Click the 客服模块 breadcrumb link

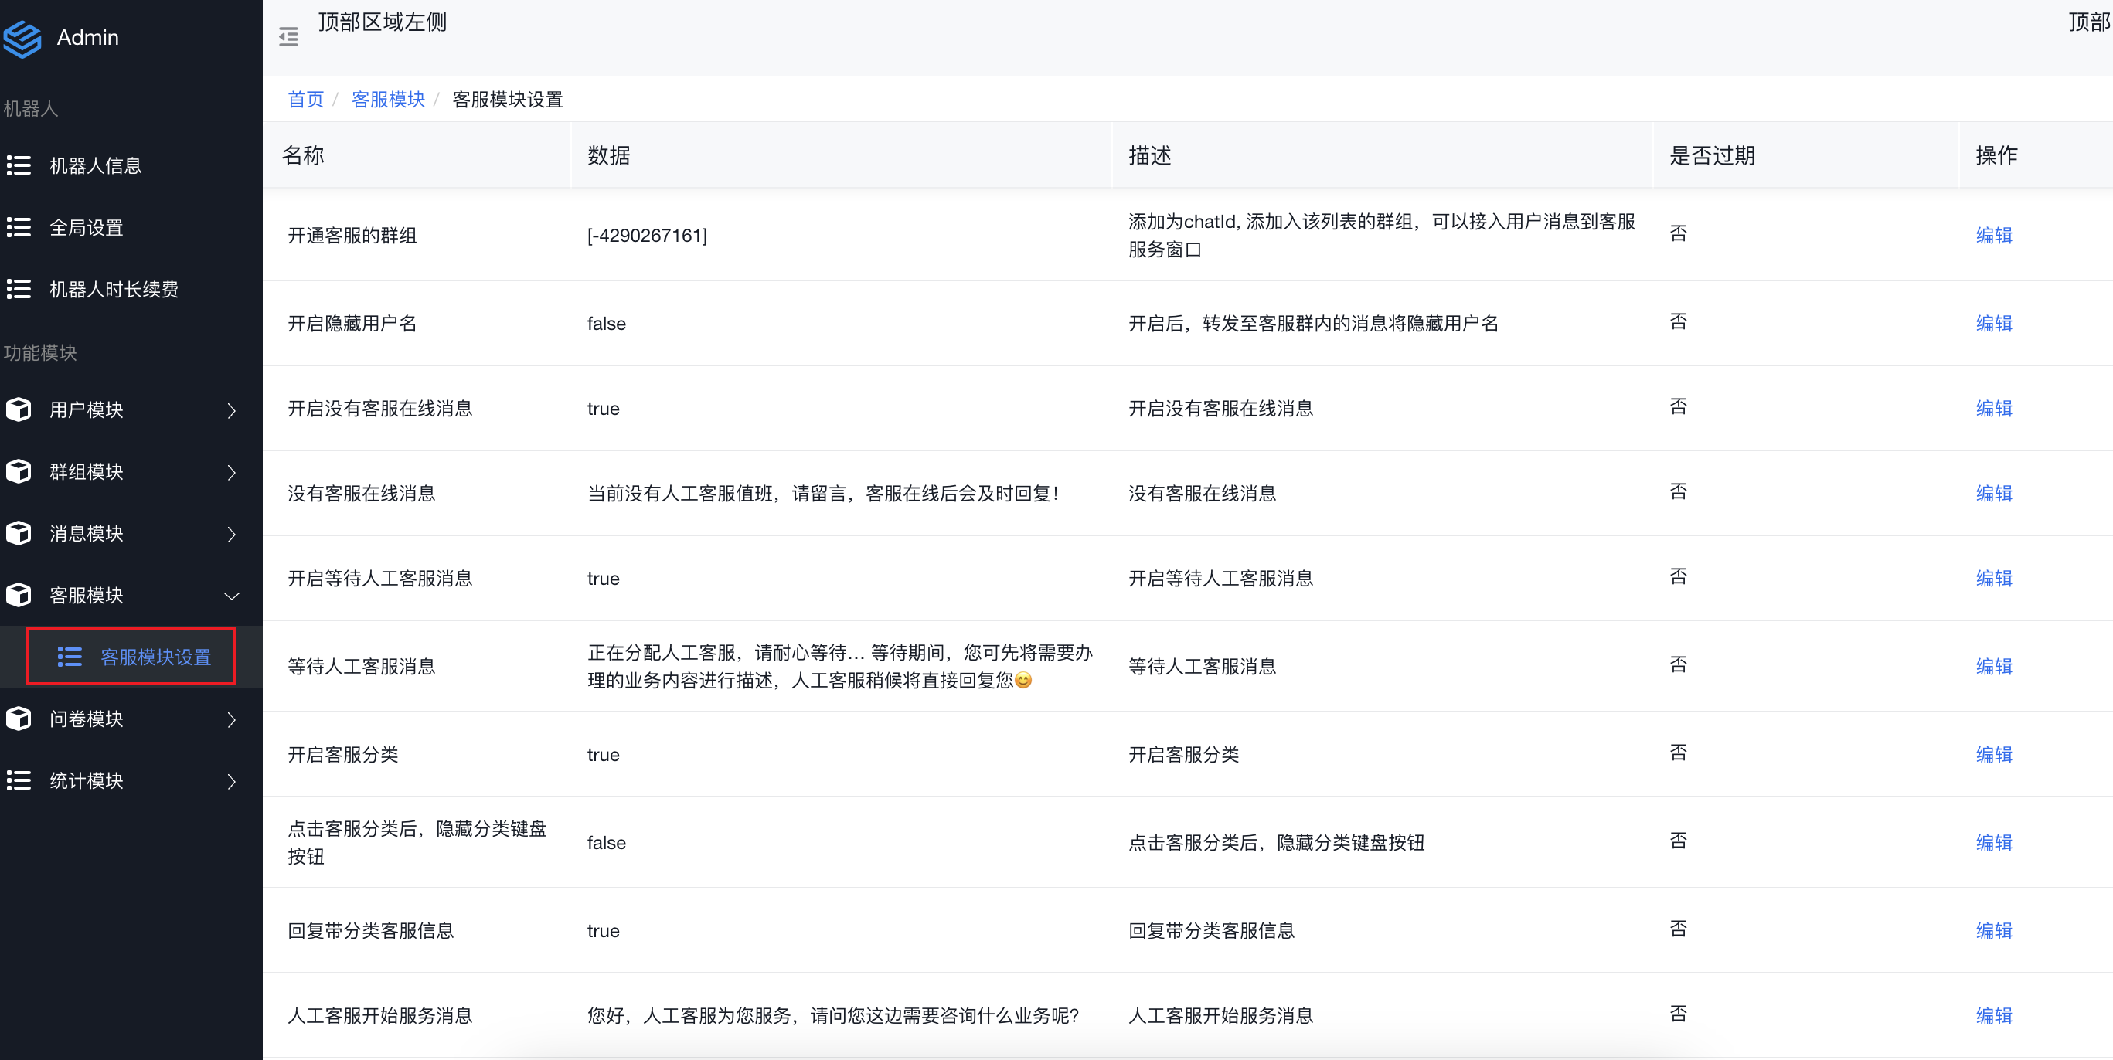click(x=387, y=99)
